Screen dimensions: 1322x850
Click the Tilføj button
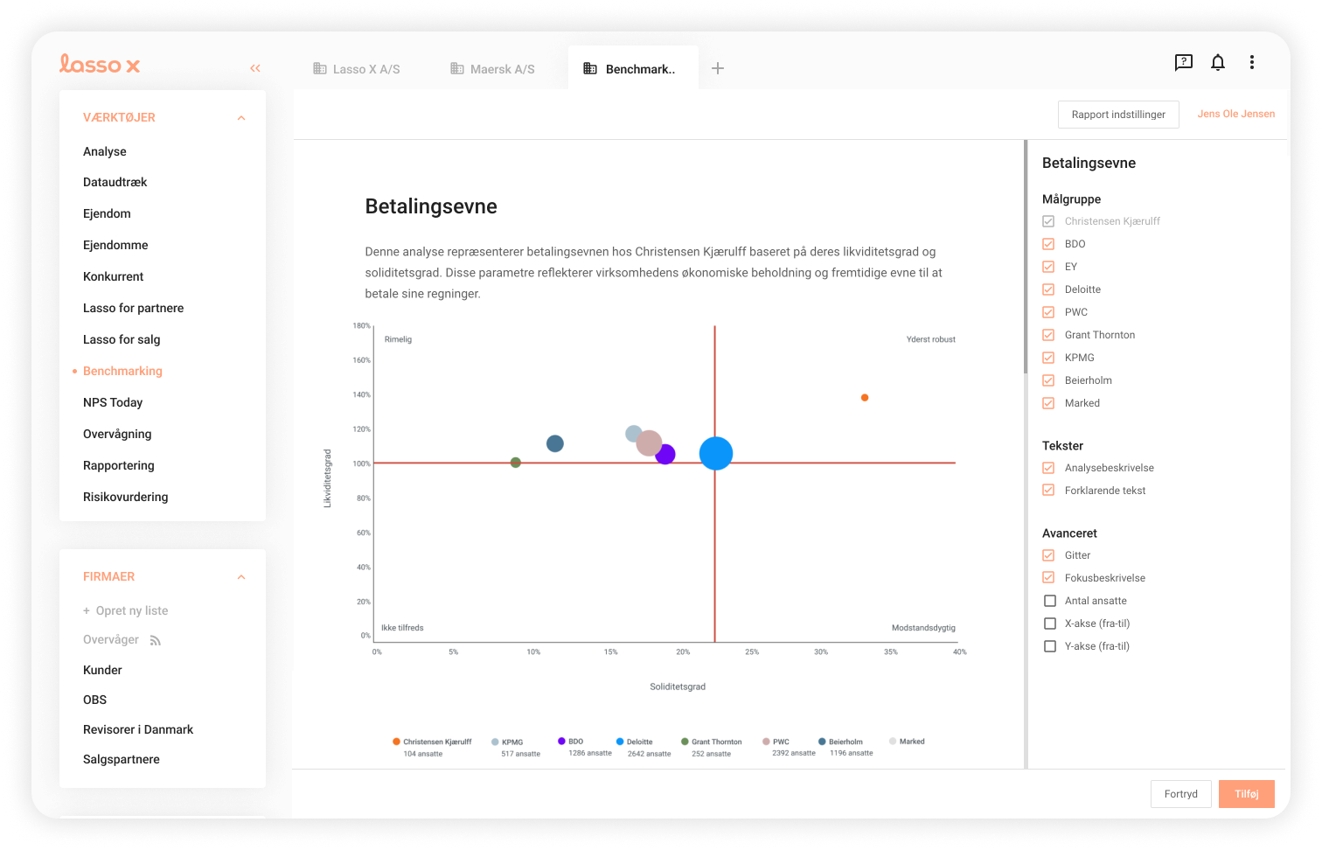click(1247, 794)
